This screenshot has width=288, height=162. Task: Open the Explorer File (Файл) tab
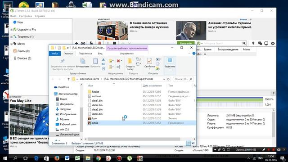click(x=55, y=54)
